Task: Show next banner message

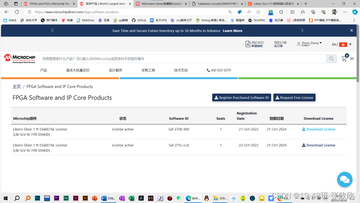Action: click(302, 30)
